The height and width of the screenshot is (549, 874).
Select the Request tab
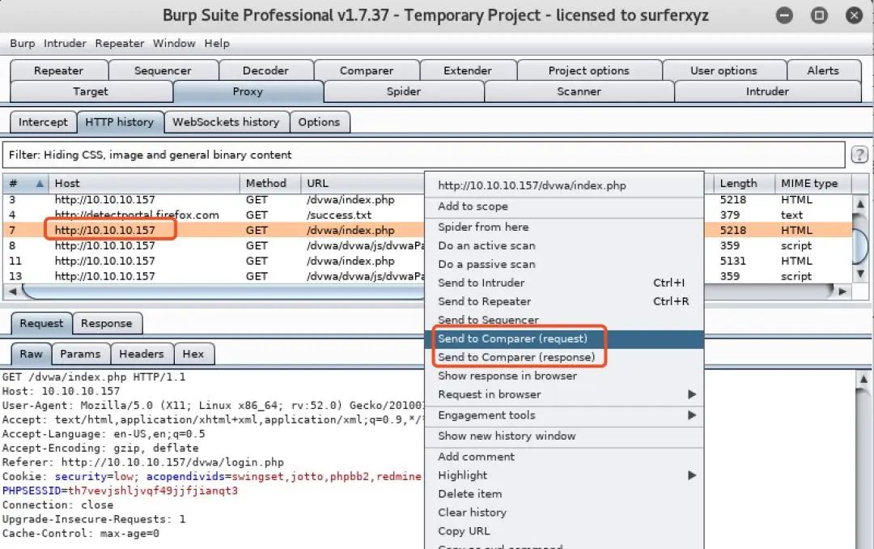tap(41, 324)
